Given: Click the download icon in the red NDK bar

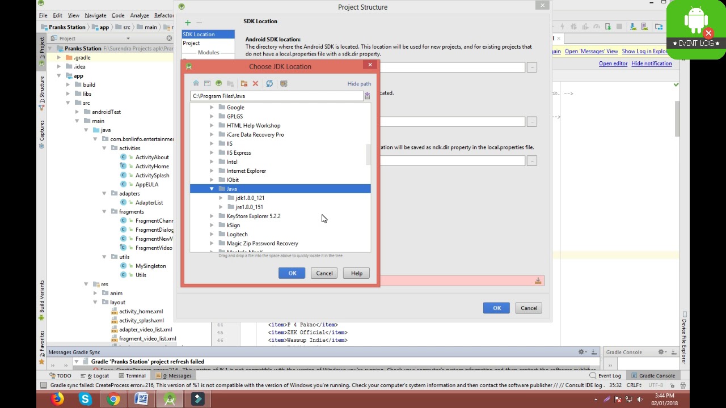Looking at the screenshot, I should (x=538, y=280).
